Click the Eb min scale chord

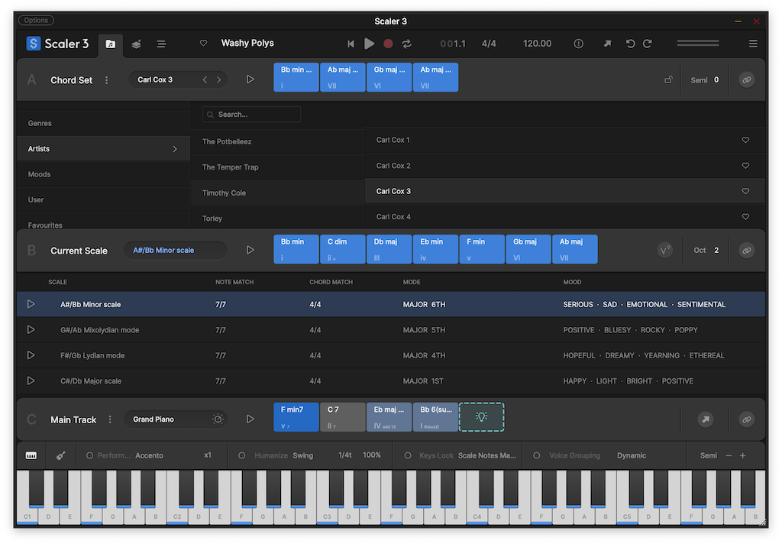point(435,249)
